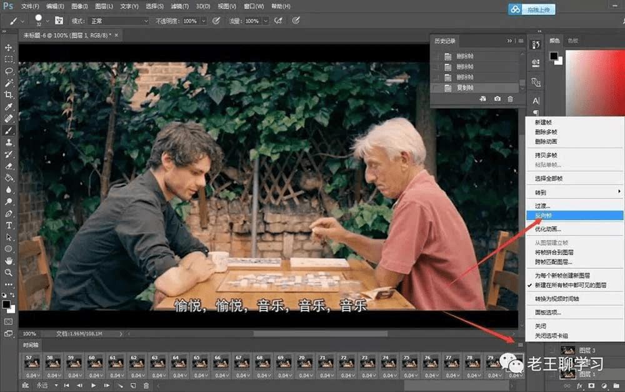625x392 pixels.
Task: Choose 反向帧 from the timeline menu
Action: 574,216
